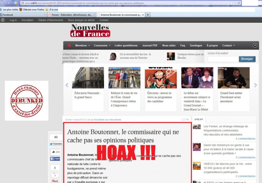Close the Antoine Boutonnet tab
The width and height of the screenshot is (262, 183).
(x=143, y=15)
